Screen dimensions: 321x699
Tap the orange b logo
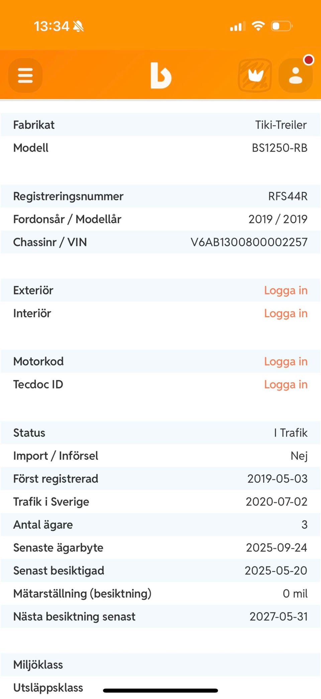161,76
